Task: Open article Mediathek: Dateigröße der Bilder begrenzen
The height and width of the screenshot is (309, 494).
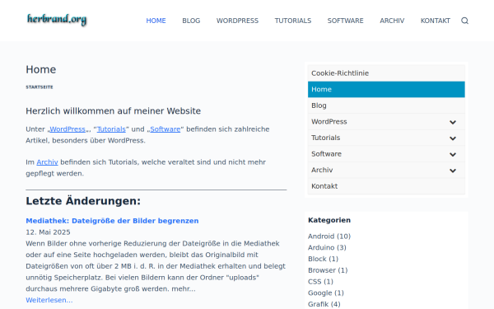Action: 112,221
